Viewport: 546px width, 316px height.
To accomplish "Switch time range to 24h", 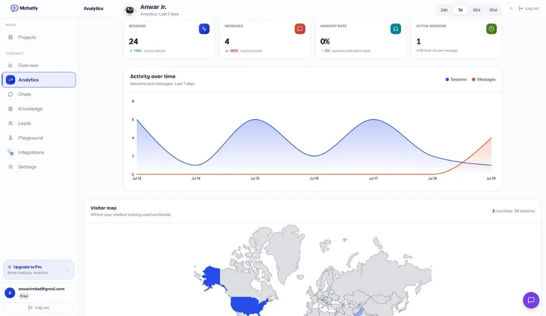I will (444, 10).
